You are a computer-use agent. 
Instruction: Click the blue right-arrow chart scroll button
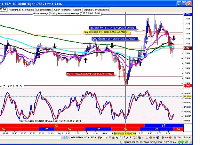[x=67, y=137]
